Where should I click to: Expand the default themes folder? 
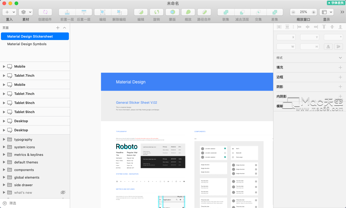coord(4,162)
